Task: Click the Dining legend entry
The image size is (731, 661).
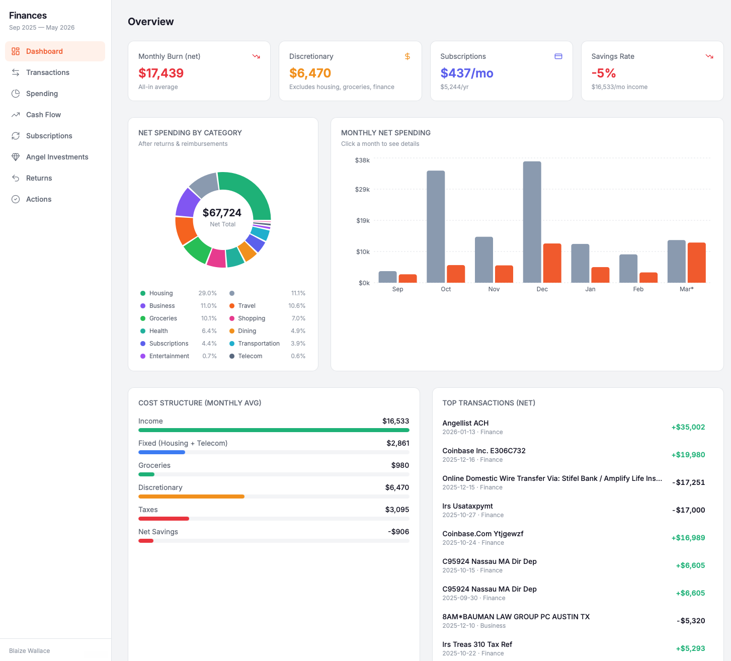Action: pos(267,331)
